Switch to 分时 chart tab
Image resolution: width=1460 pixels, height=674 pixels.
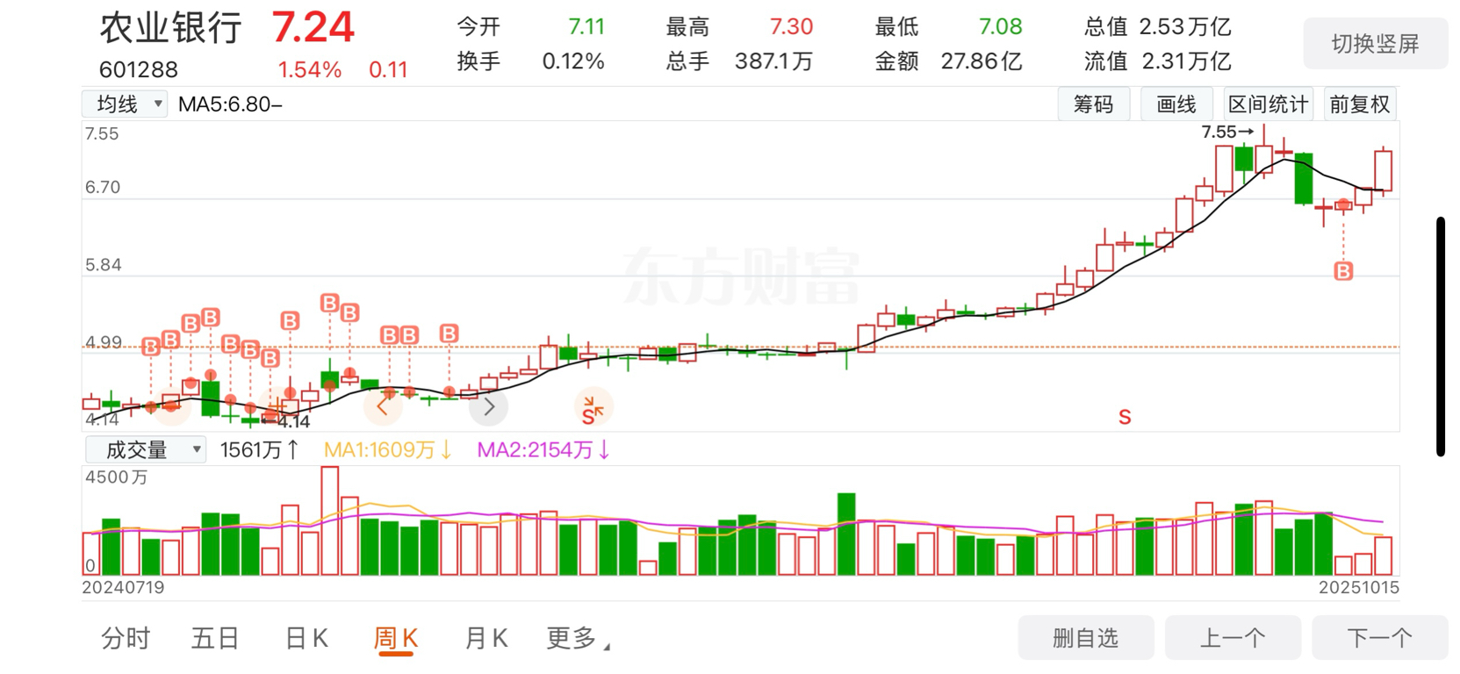pos(126,638)
